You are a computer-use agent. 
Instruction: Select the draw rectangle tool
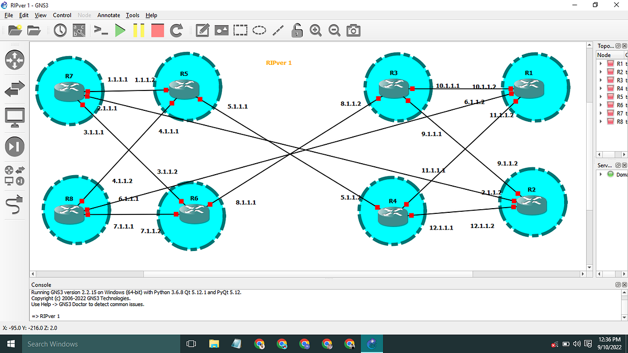click(240, 30)
